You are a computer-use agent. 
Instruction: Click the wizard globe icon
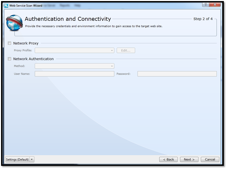(14, 23)
